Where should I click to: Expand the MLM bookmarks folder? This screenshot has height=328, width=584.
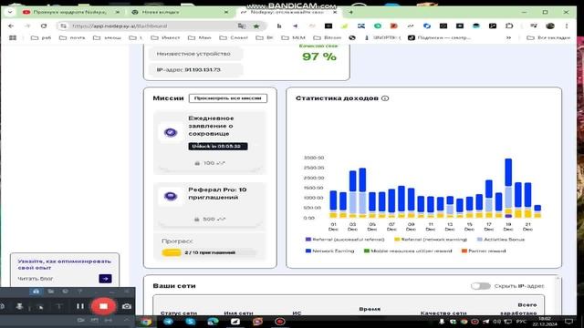point(293,37)
